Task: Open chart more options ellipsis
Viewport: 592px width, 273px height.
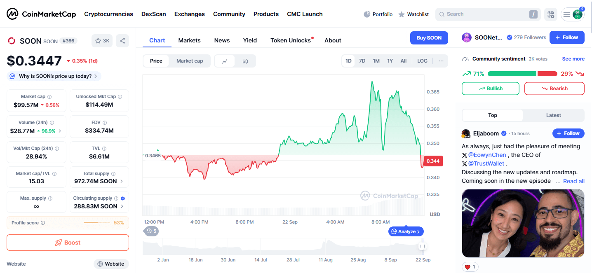Action: click(x=441, y=61)
